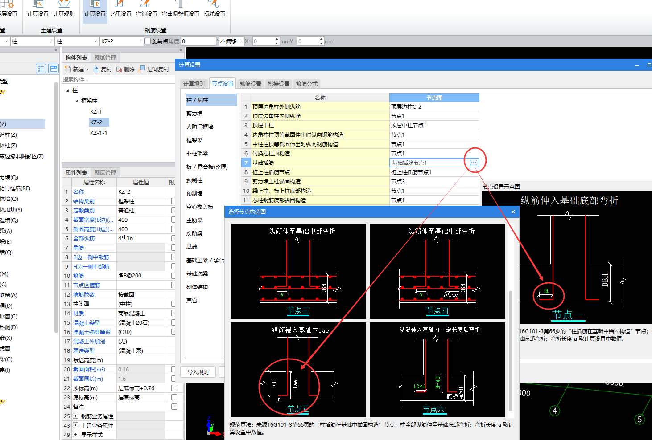This screenshot has height=440, width=652.
Task: Tick the 附加 checkbox for 柱类型
Action: pyautogui.click(x=174, y=304)
